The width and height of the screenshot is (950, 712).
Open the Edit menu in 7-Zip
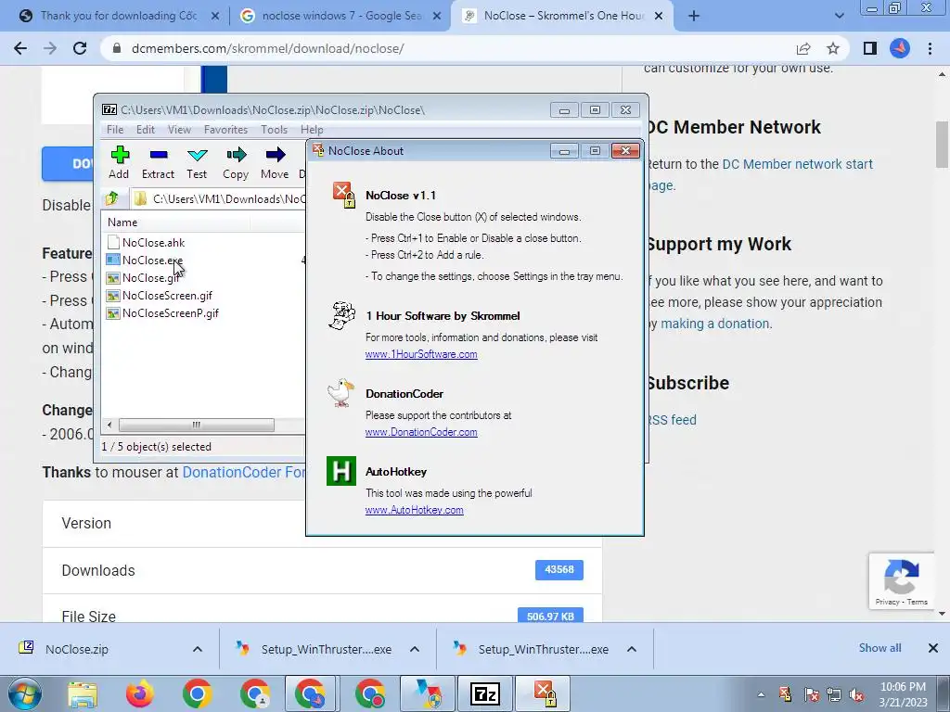click(x=146, y=130)
